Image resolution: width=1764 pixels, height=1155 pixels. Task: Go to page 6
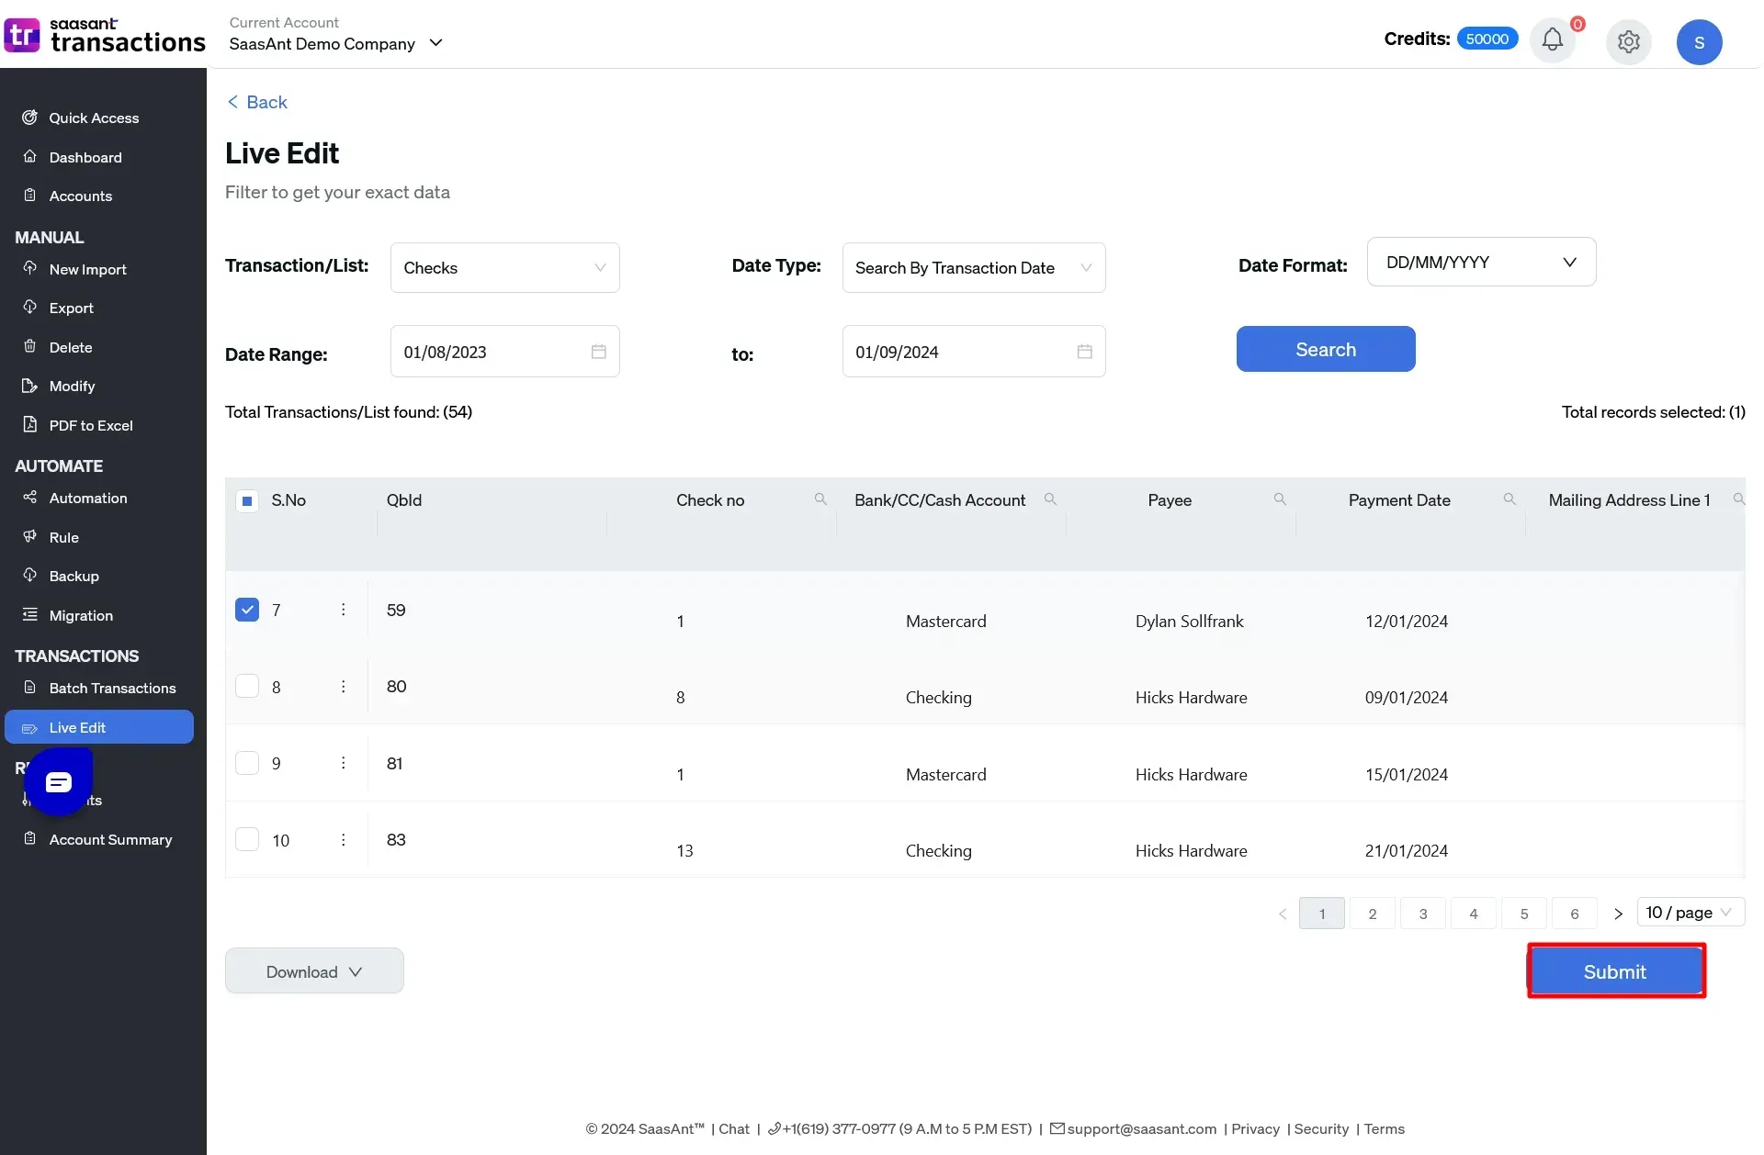1575,914
